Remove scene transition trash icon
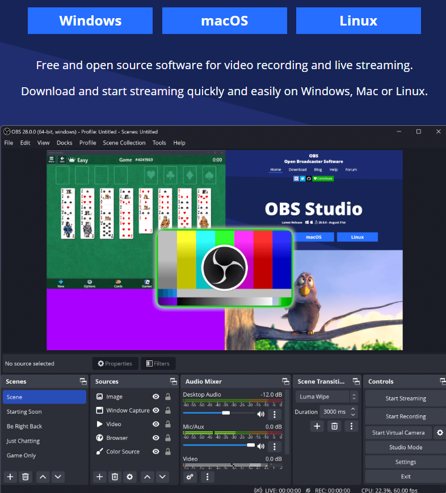Viewport: 446px width, 493px height. [334, 426]
